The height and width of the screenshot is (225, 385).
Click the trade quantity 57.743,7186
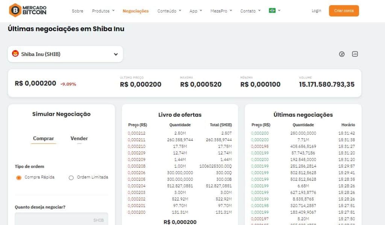tap(303, 153)
